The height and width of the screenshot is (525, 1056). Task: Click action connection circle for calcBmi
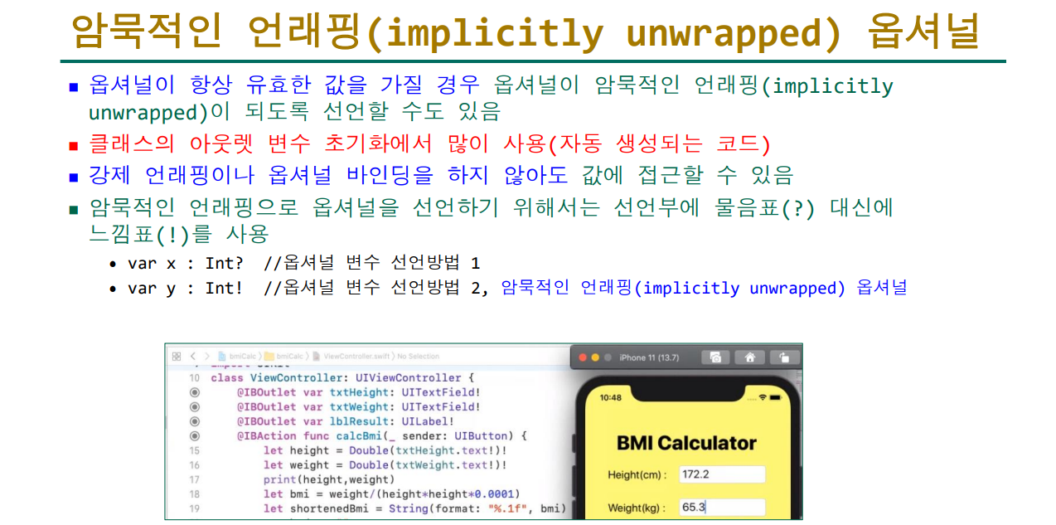194,435
